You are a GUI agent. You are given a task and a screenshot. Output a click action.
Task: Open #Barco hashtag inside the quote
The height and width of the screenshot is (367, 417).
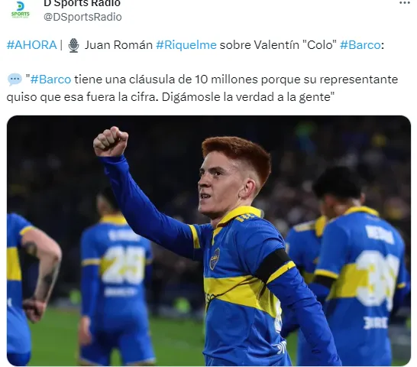[51, 80]
